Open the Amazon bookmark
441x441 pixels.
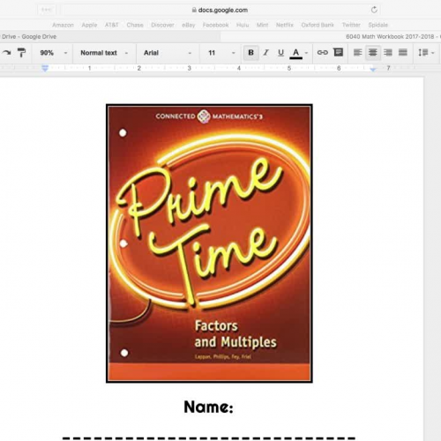(63, 25)
